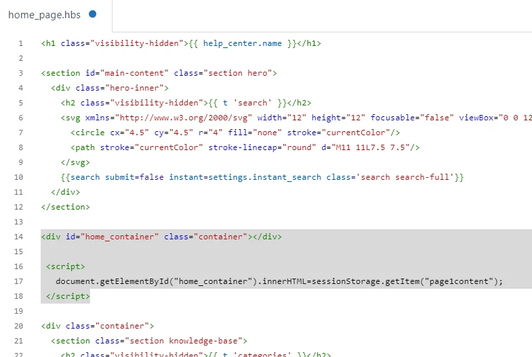532x357 pixels.
Task: Click the closing </svg> tag on line 9
Action: [75, 162]
